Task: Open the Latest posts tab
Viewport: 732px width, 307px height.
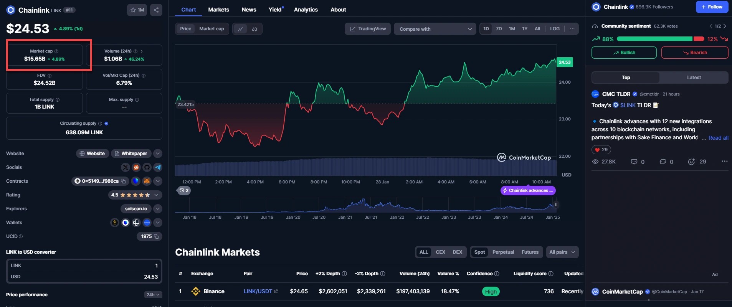Action: pyautogui.click(x=694, y=78)
